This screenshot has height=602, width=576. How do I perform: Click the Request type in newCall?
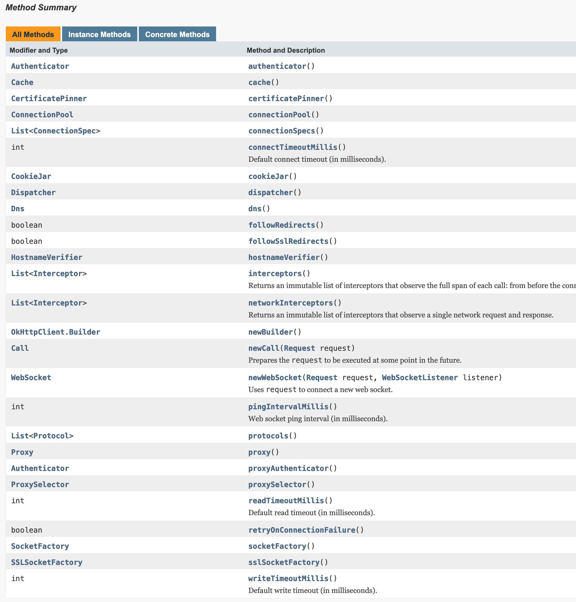[299, 348]
